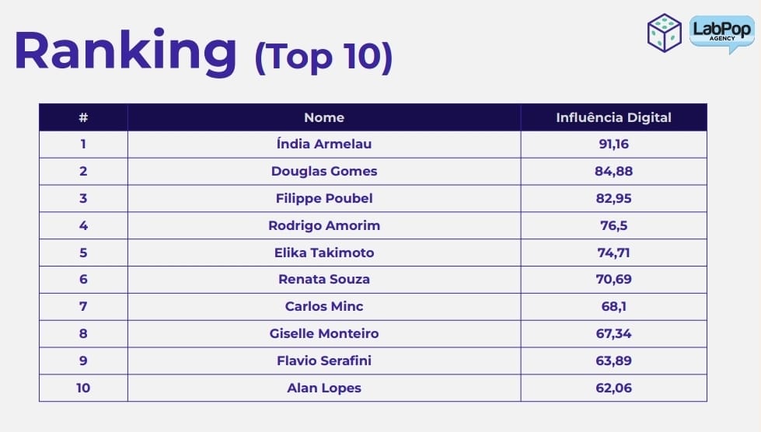Image resolution: width=761 pixels, height=432 pixels.
Task: Click the LabPop Agency speech bubble logo
Action: 721,33
